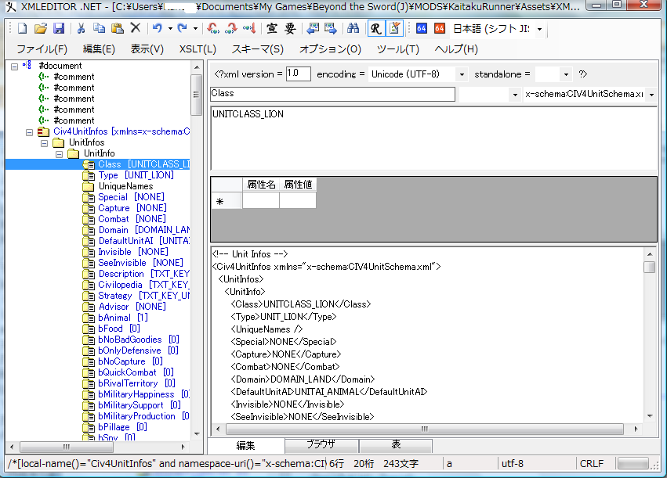
Task: Open a file with the folder icon
Action: (x=40, y=29)
